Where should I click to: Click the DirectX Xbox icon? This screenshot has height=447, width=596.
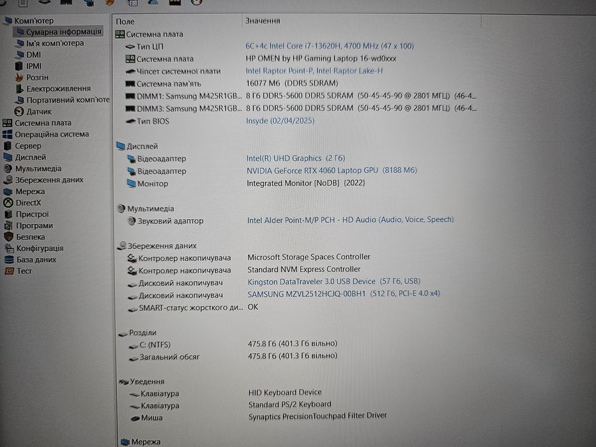(8, 203)
